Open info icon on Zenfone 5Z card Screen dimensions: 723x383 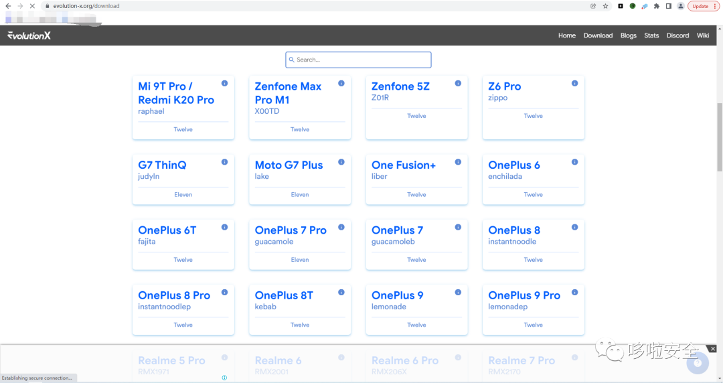(458, 84)
